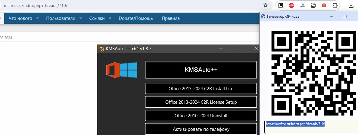
Task: Minimize the KMSAuto++ window
Action: click(221, 48)
